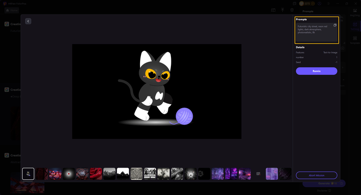Select the red circle dot thumbnail
This screenshot has height=195, width=361.
tap(69, 174)
